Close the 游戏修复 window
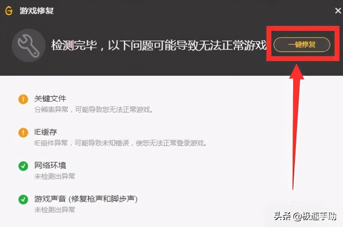Image resolution: width=343 pixels, height=227 pixels. (x=338, y=11)
